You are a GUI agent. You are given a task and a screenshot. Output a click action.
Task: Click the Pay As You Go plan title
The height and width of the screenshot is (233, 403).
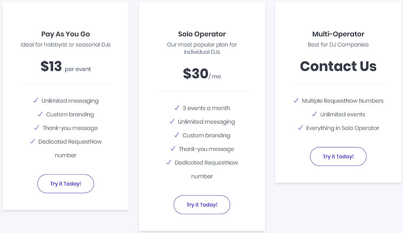(x=66, y=34)
